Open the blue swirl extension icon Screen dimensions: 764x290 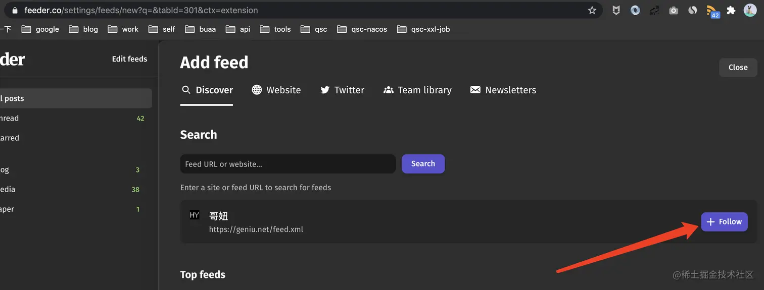coord(635,11)
